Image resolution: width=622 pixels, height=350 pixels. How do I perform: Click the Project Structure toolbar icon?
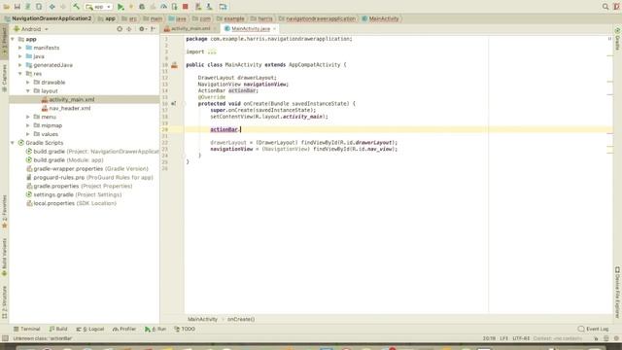point(223,7)
